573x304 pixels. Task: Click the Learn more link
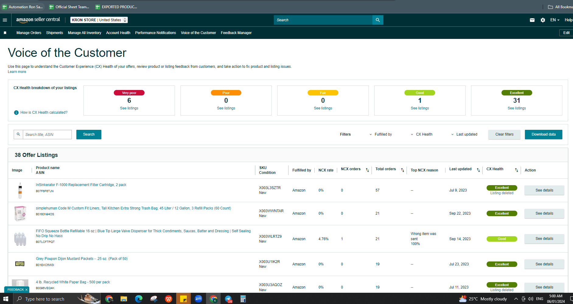17,72
